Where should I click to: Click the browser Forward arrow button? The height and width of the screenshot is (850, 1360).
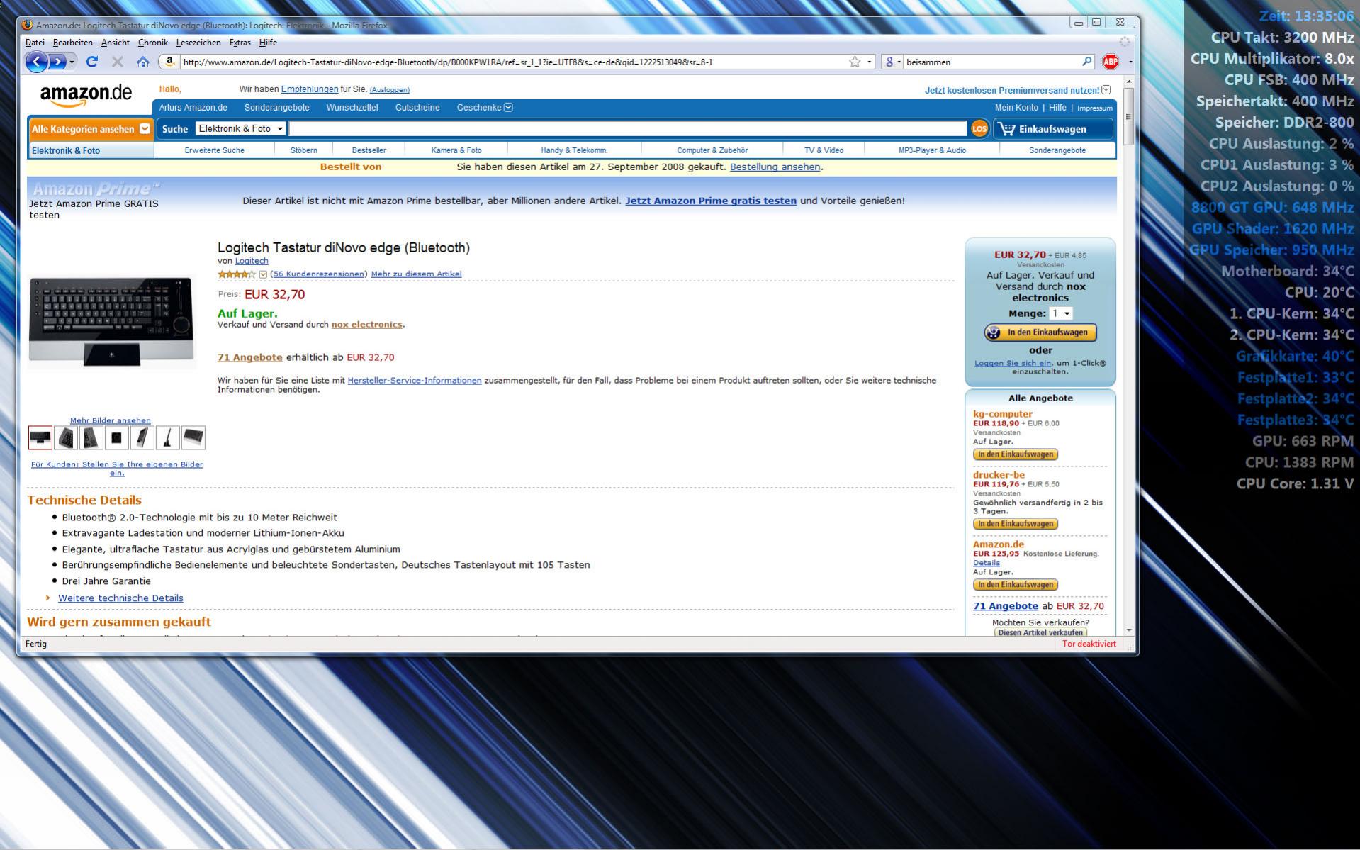click(x=57, y=62)
